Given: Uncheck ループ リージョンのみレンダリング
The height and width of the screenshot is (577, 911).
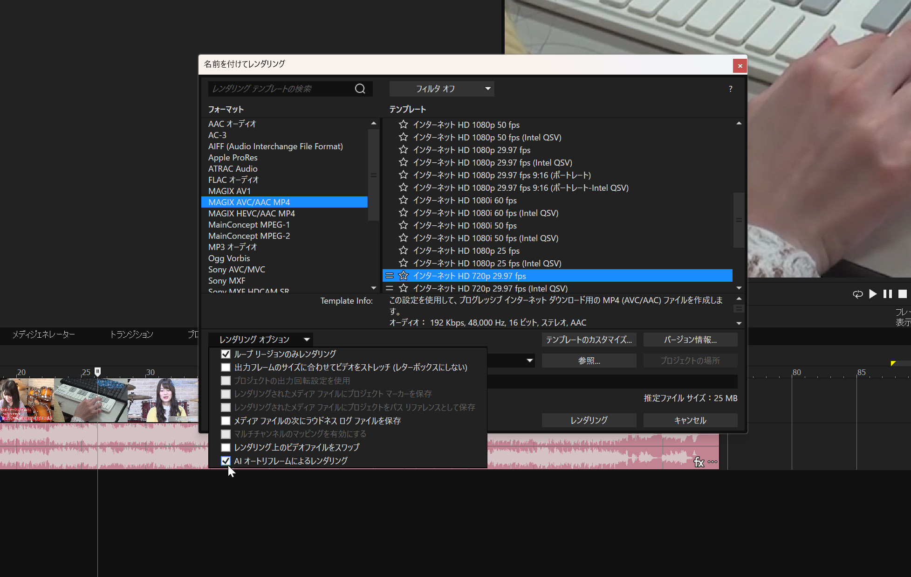Looking at the screenshot, I should pyautogui.click(x=226, y=354).
